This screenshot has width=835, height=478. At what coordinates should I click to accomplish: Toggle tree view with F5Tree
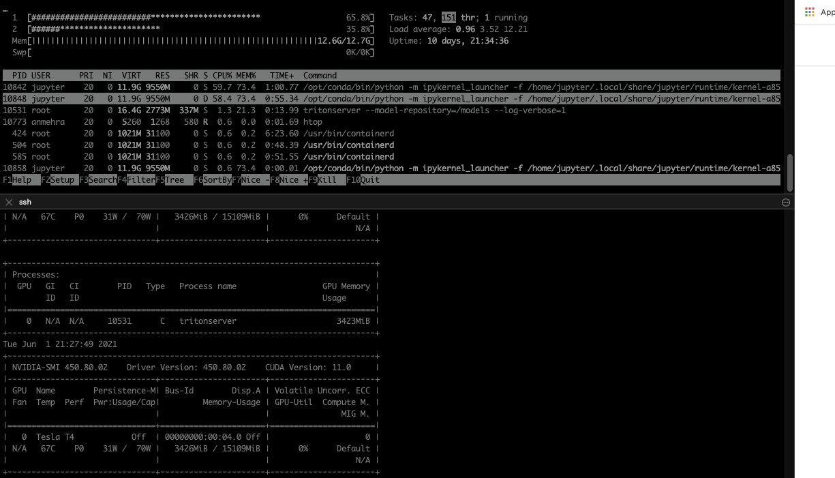[170, 179]
